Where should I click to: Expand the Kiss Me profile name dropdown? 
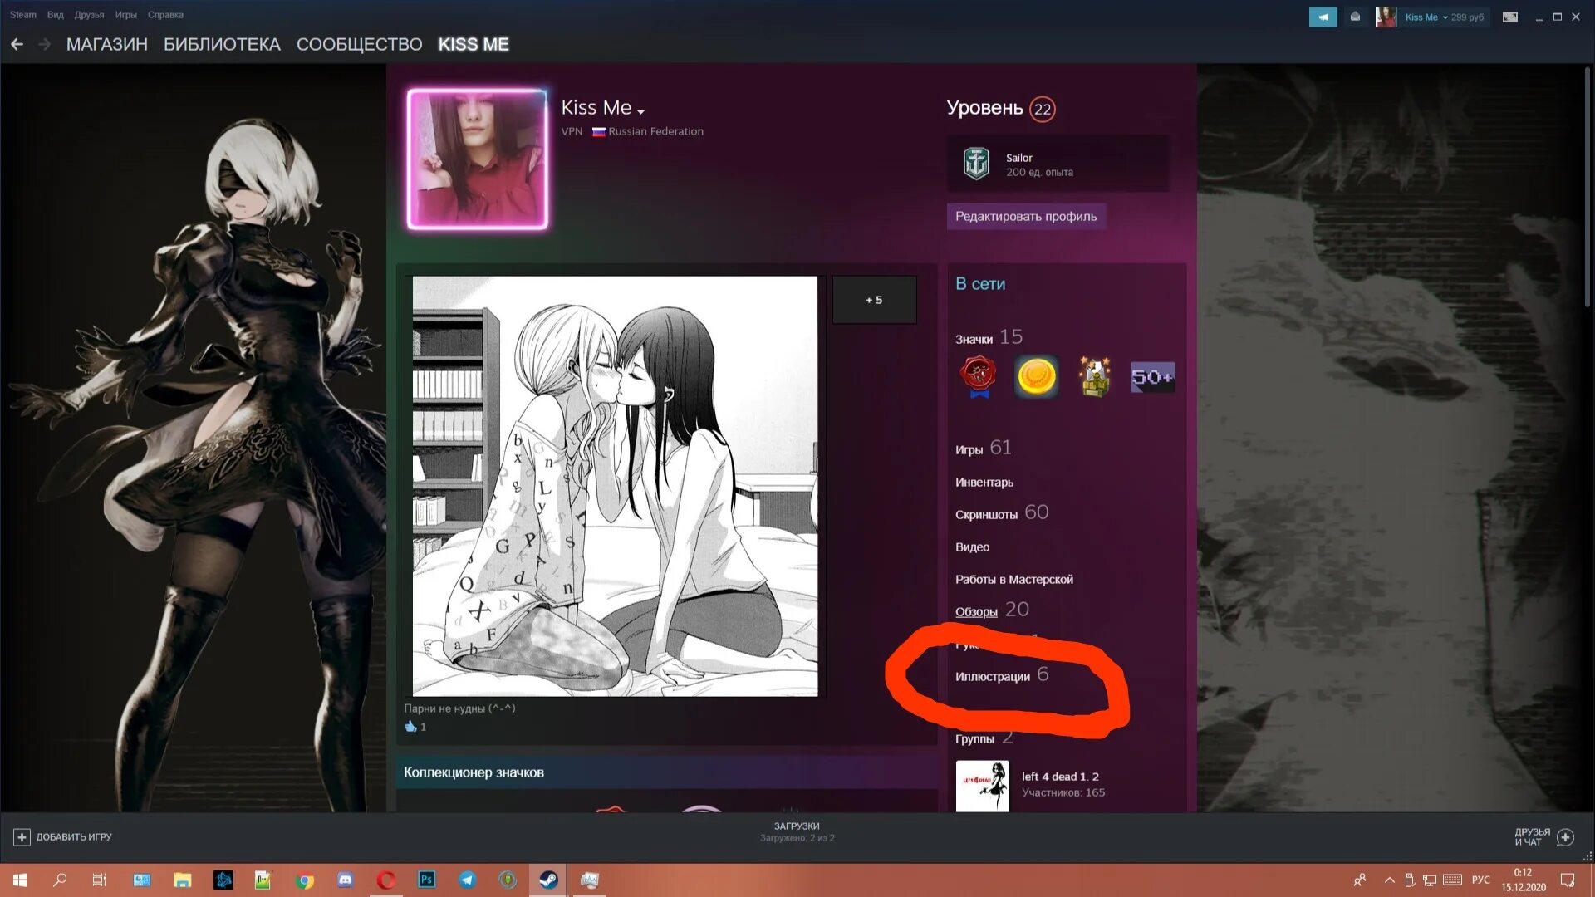(640, 111)
